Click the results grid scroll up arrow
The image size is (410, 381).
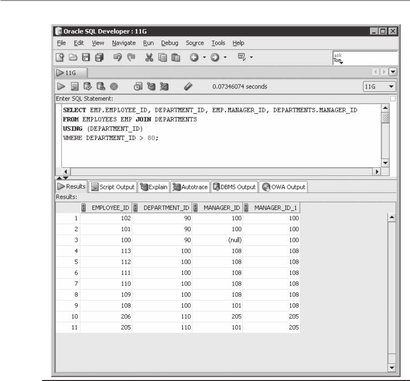coord(392,217)
